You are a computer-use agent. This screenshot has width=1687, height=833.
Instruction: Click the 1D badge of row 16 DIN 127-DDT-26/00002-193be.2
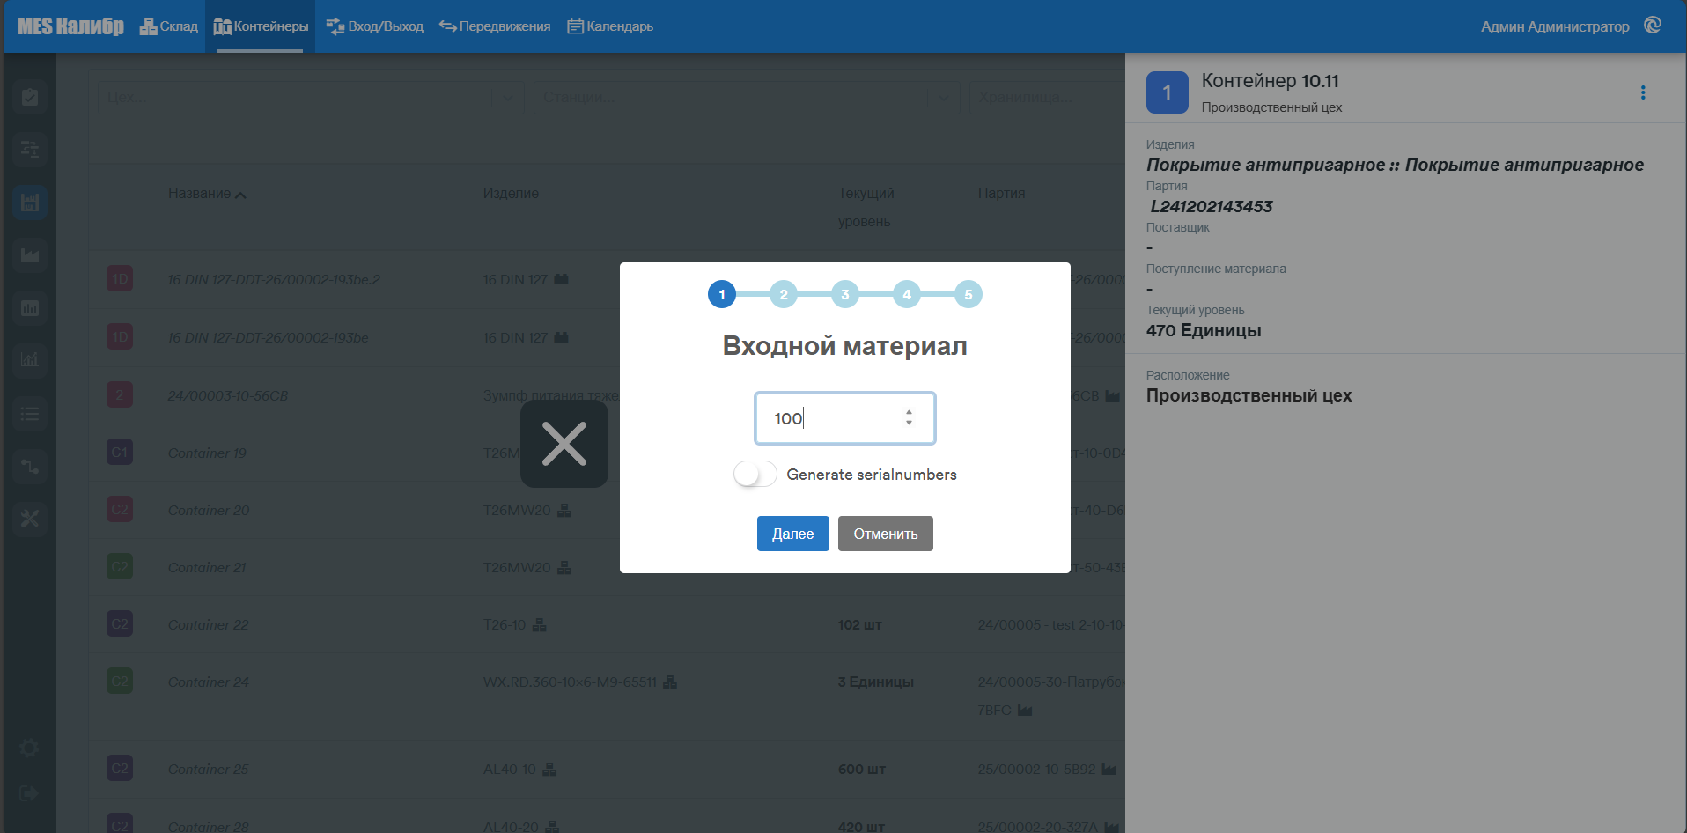(120, 279)
